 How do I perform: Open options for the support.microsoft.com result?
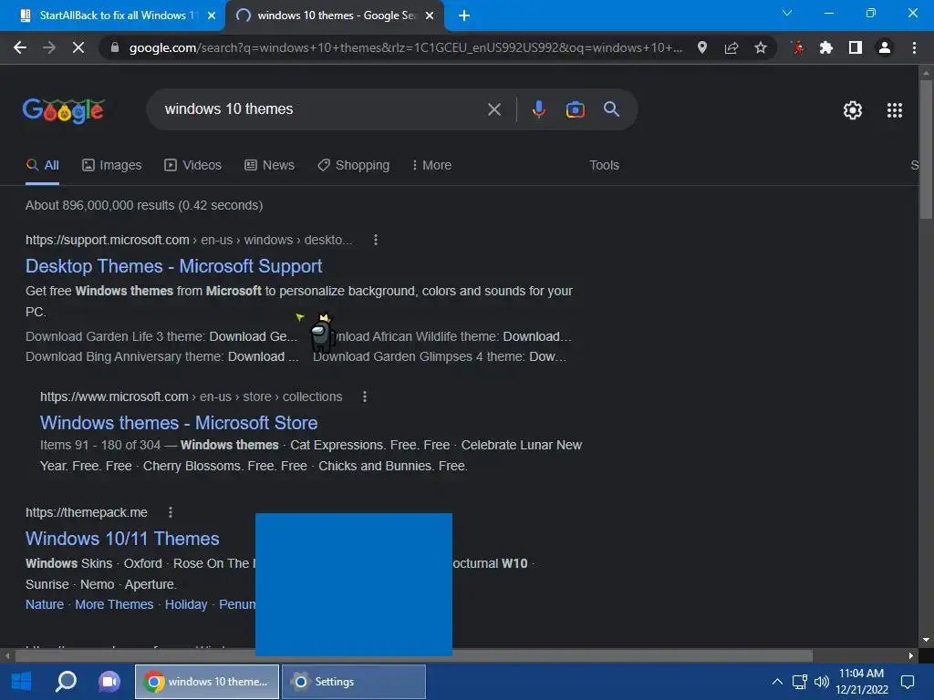(x=375, y=240)
